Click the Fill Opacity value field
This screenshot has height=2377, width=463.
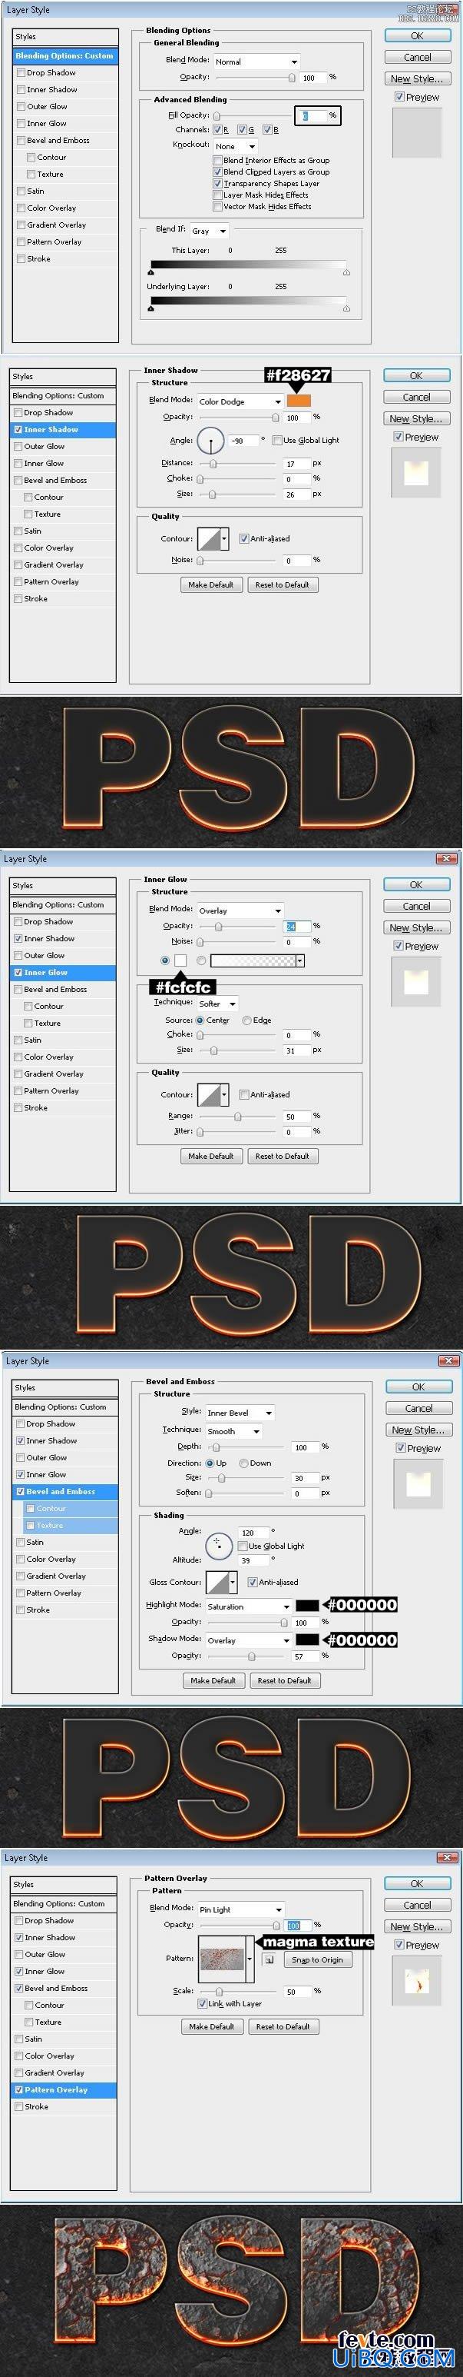(x=312, y=116)
